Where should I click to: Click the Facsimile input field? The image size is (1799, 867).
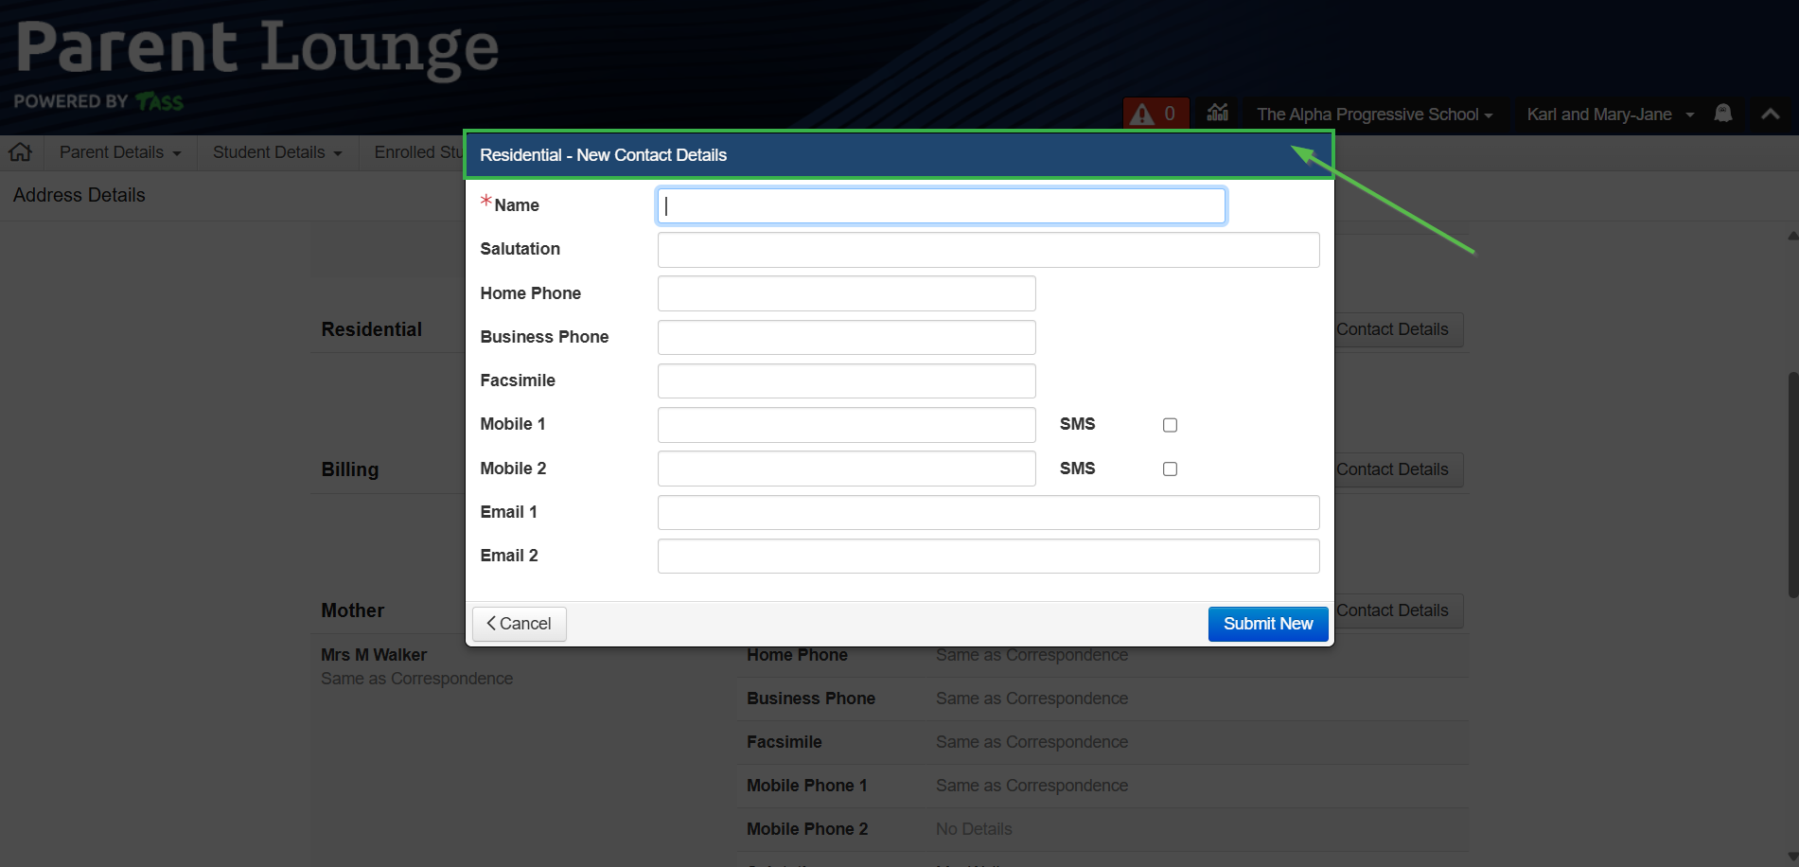(x=846, y=380)
